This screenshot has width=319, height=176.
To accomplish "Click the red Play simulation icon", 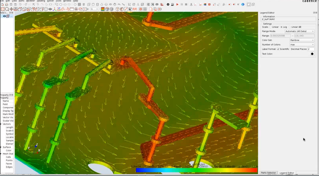I will [x=177, y=4].
